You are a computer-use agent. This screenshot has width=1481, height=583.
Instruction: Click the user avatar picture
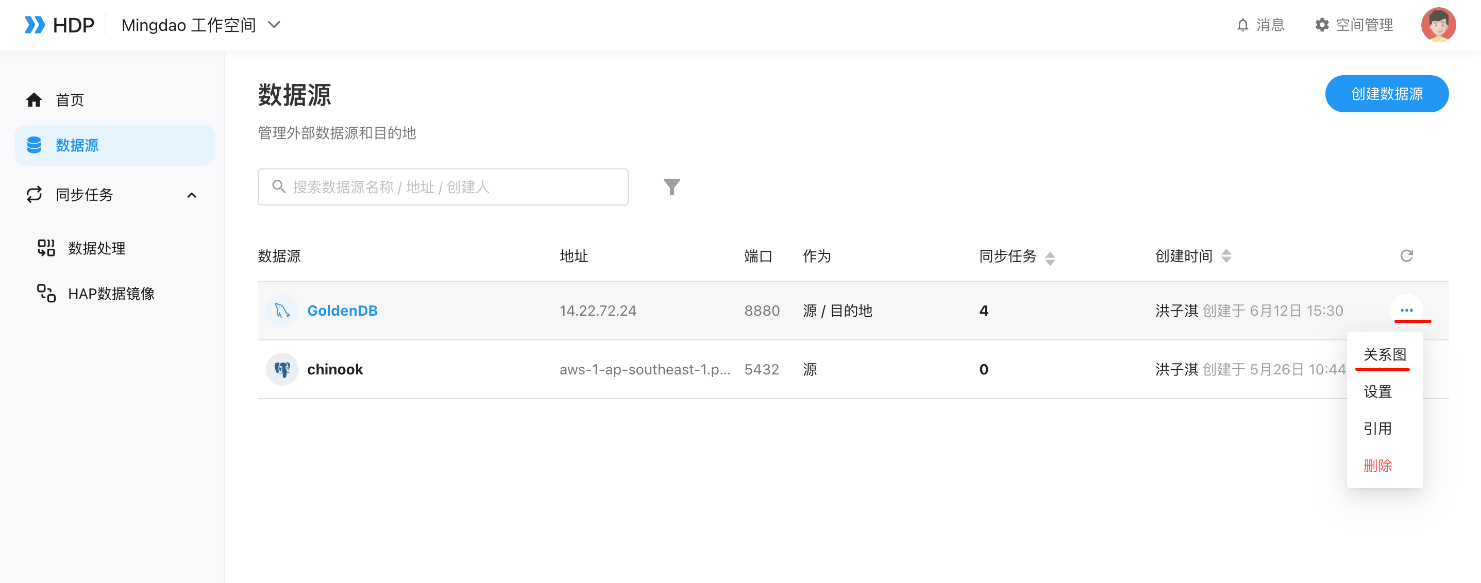tap(1438, 25)
